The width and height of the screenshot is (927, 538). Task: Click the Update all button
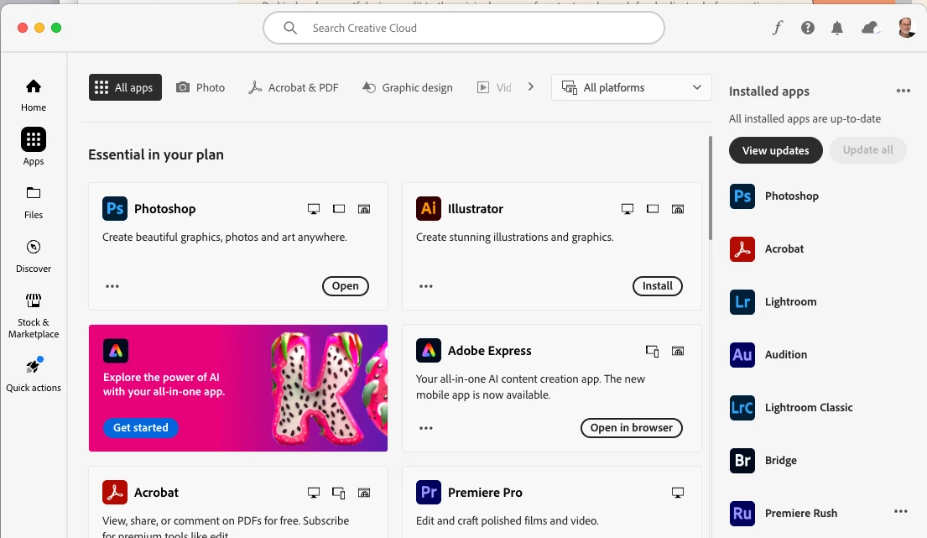click(868, 150)
